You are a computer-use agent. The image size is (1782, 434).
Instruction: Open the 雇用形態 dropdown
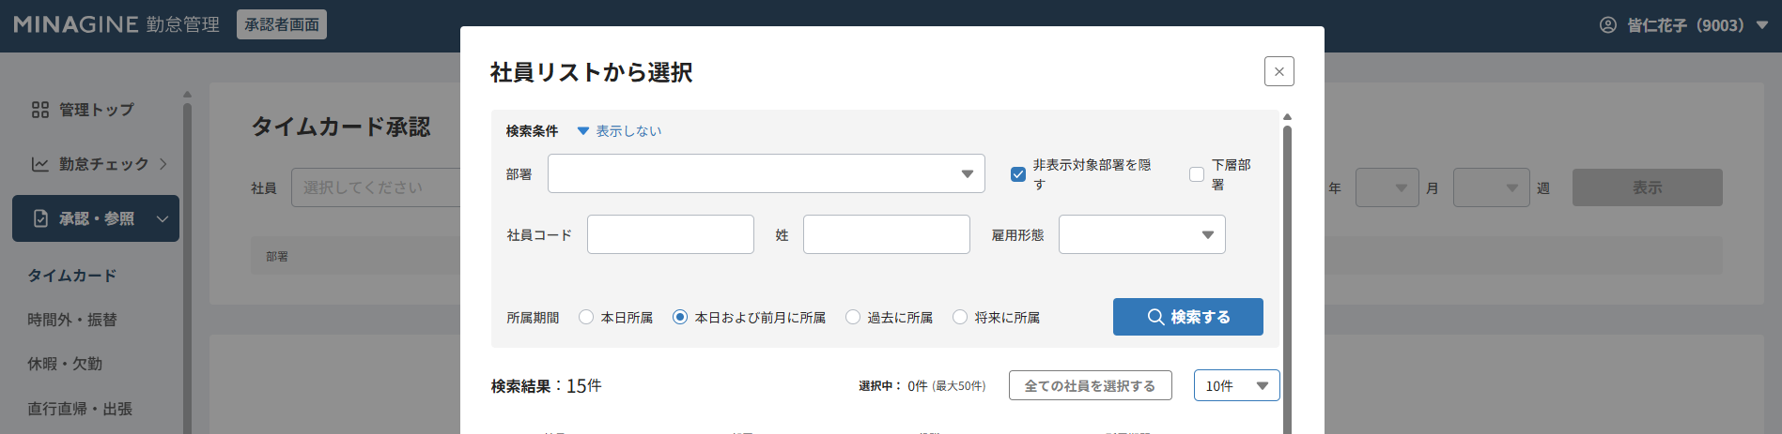click(1141, 234)
